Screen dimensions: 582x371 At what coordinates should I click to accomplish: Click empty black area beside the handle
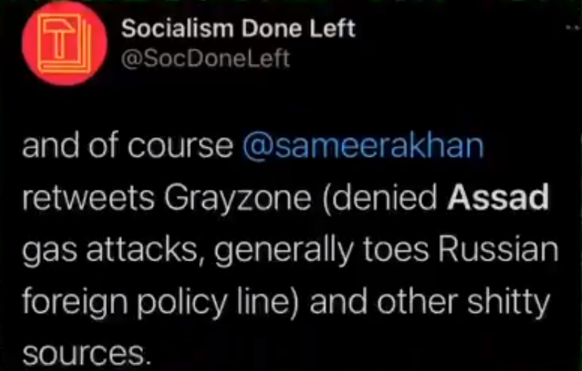click(x=427, y=59)
